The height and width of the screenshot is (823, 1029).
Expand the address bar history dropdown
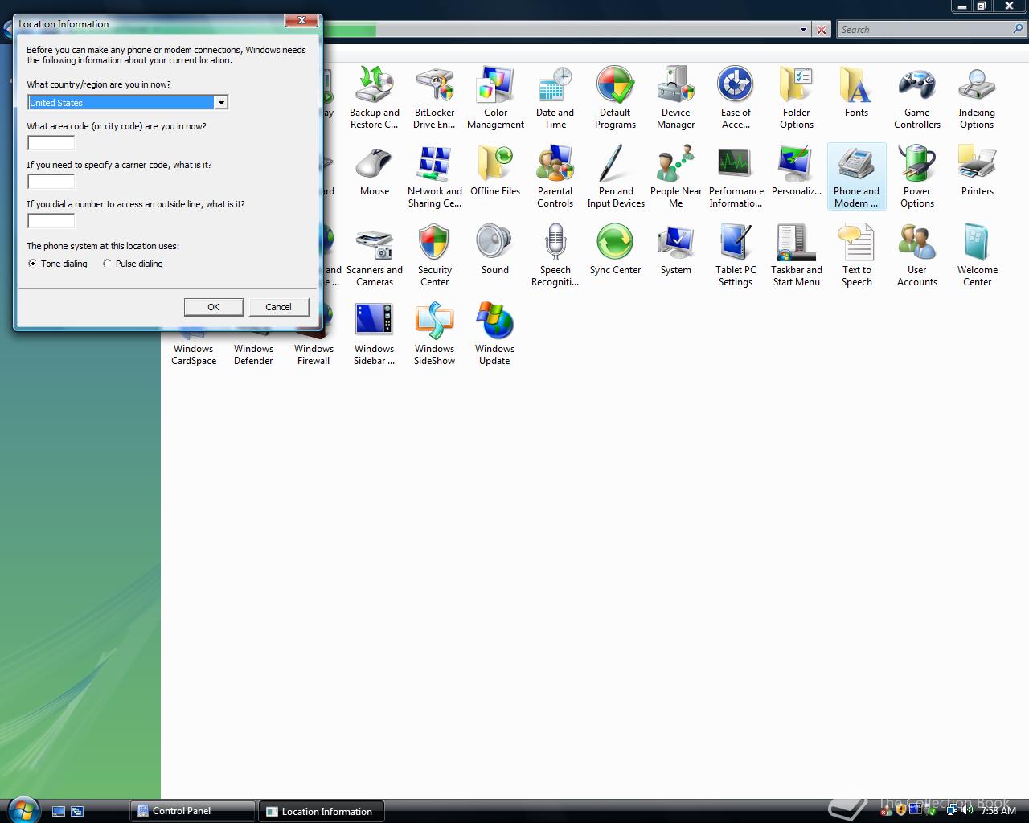[x=803, y=30]
